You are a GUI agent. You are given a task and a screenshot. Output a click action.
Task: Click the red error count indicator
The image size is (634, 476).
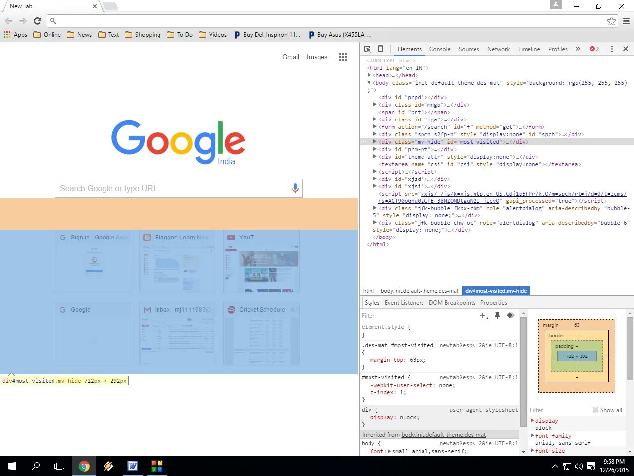point(594,49)
